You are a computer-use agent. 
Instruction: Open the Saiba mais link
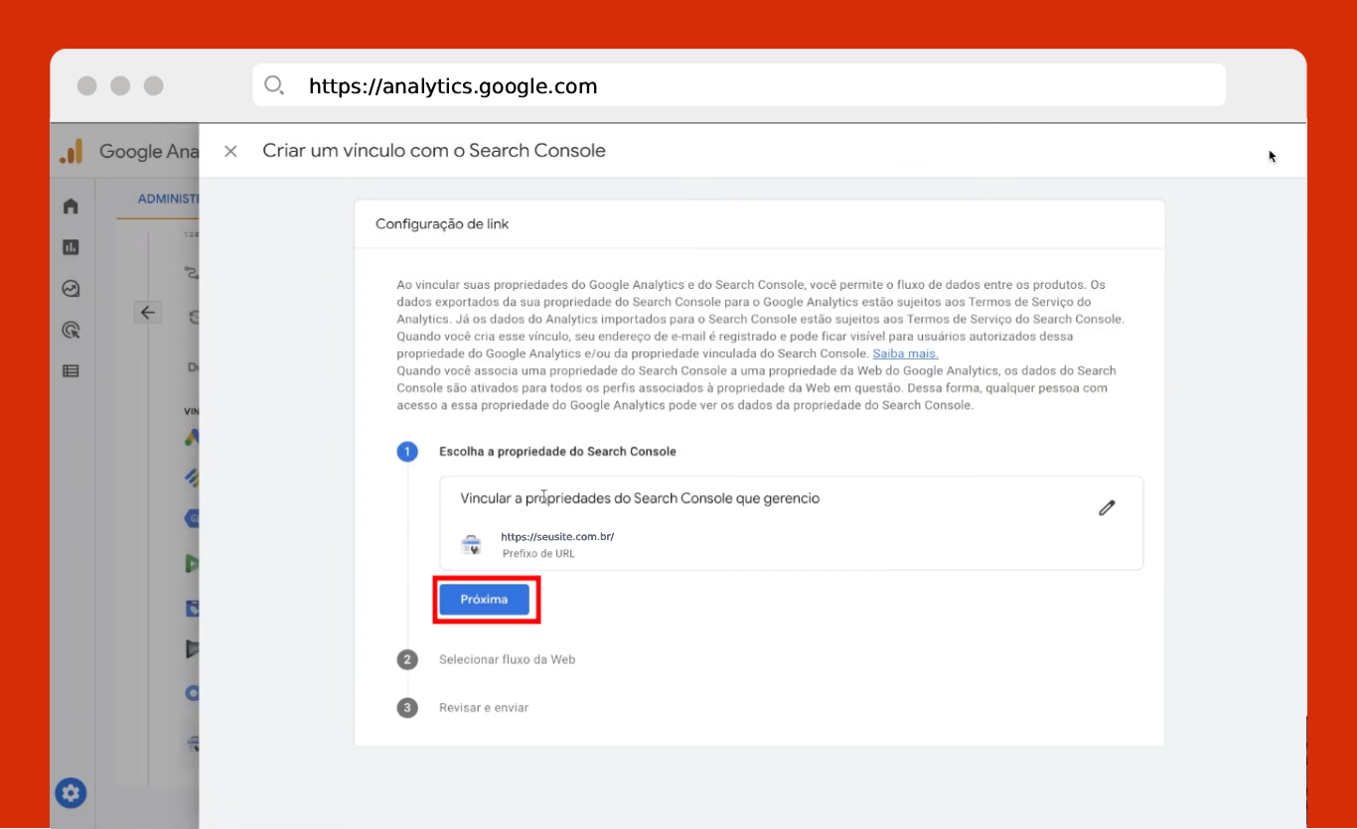[905, 353]
